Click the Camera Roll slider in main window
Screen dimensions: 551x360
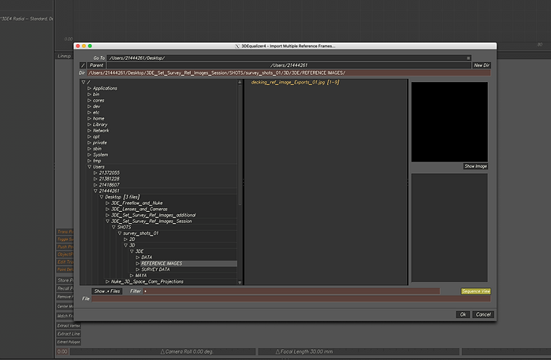[162, 351]
